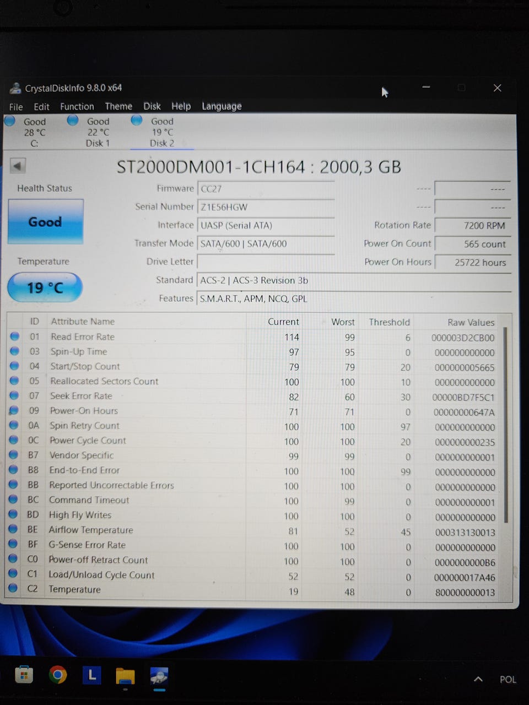
Task: Click the status dot of Reallocated Sectors Count
Action: click(15, 381)
